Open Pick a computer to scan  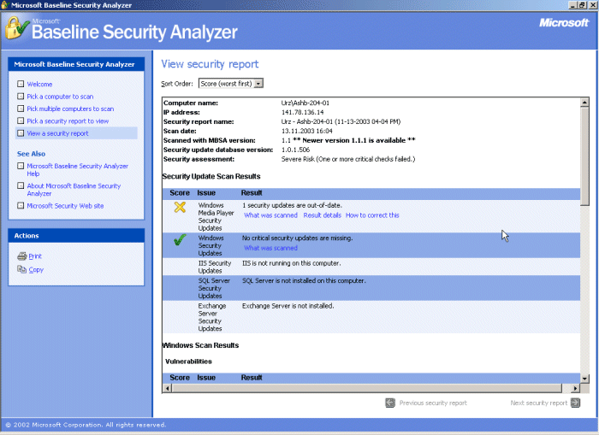[x=60, y=97]
